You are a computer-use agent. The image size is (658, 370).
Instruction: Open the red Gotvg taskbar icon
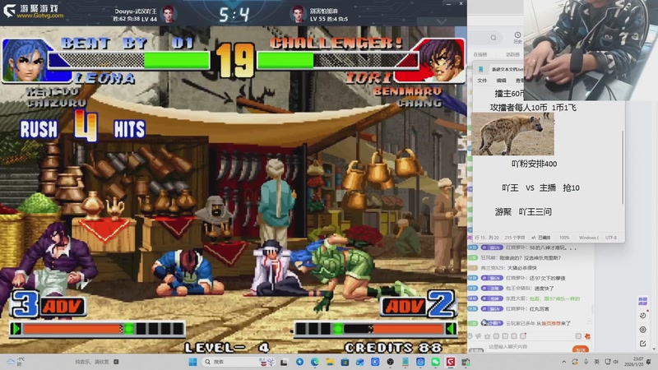pos(451,362)
